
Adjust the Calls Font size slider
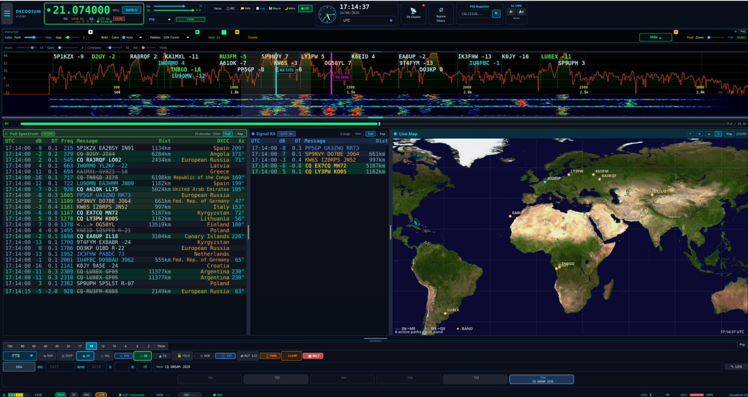click(33, 37)
